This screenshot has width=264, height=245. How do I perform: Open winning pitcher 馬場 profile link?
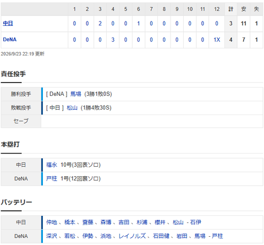tap(76, 94)
